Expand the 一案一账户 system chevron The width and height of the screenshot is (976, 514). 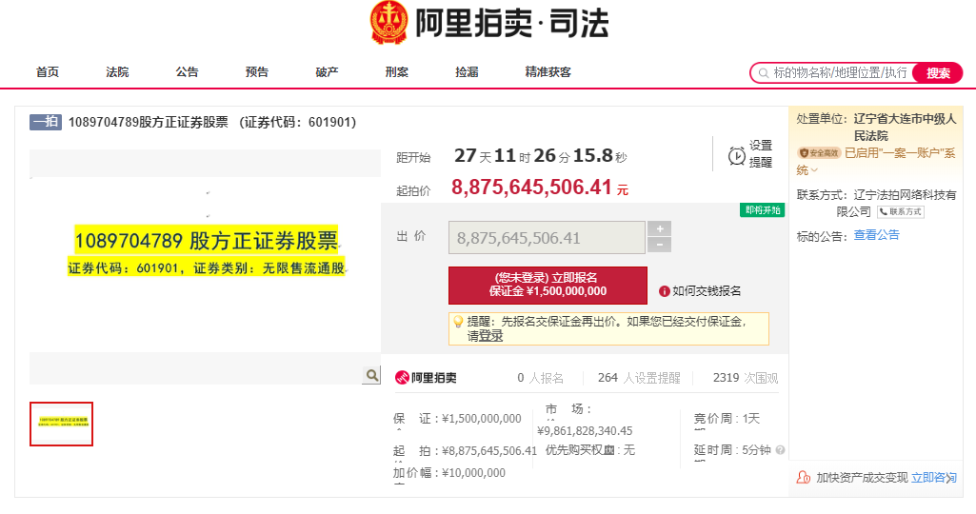814,170
